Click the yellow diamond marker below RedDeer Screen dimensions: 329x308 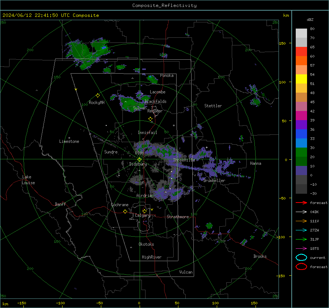(x=150, y=119)
